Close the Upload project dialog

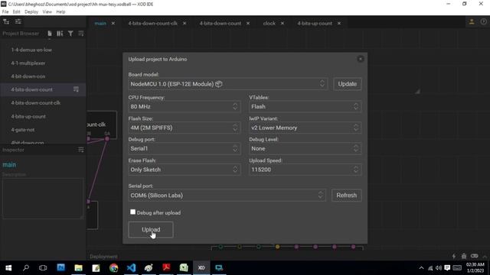pyautogui.click(x=361, y=59)
